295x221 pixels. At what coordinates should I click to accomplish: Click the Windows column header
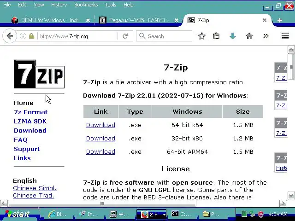coord(187,111)
